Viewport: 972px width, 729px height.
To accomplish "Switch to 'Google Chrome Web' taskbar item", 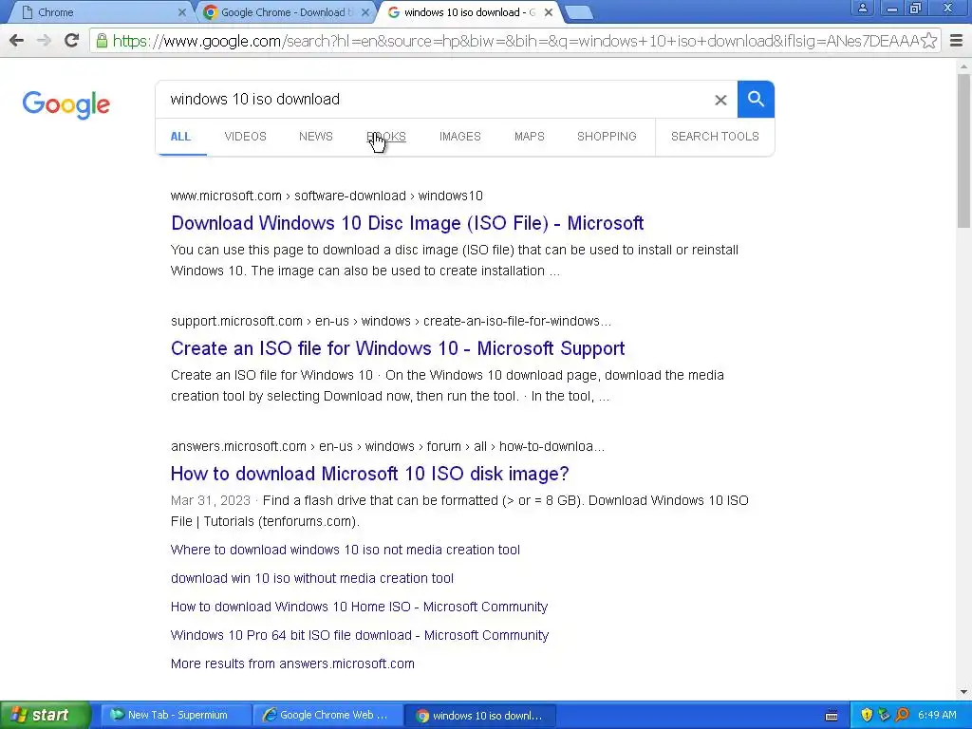I will [327, 716].
